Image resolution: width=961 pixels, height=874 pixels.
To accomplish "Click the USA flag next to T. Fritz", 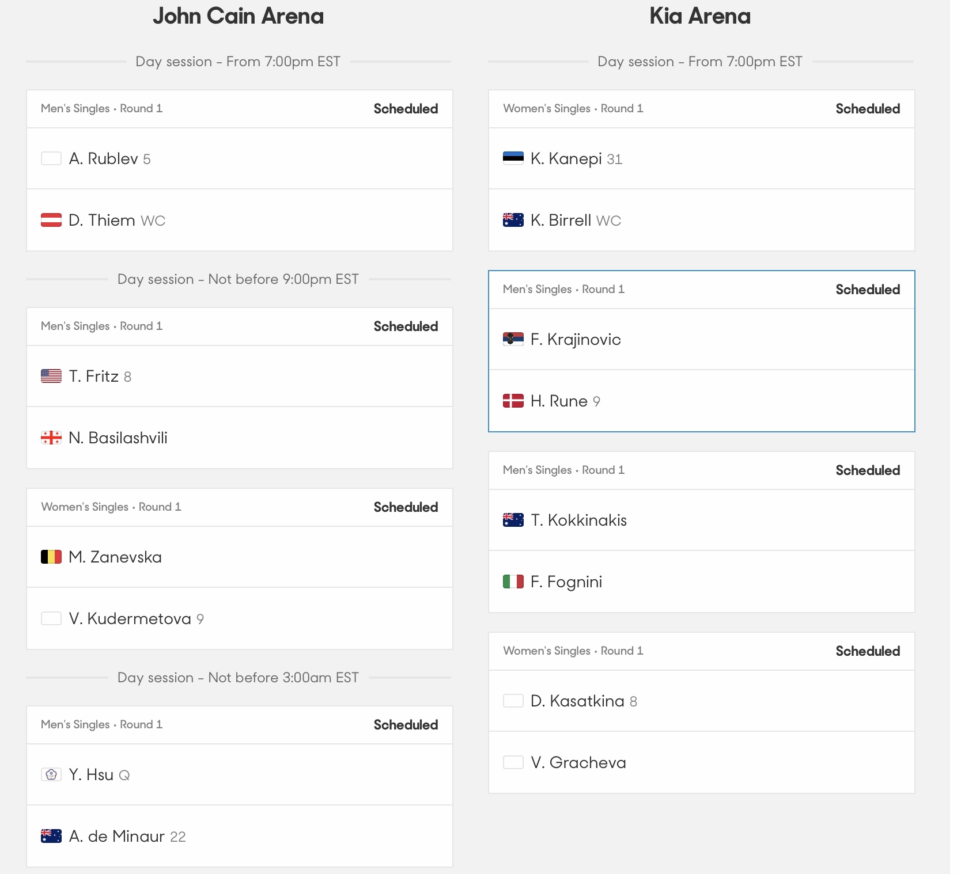I will coord(51,376).
